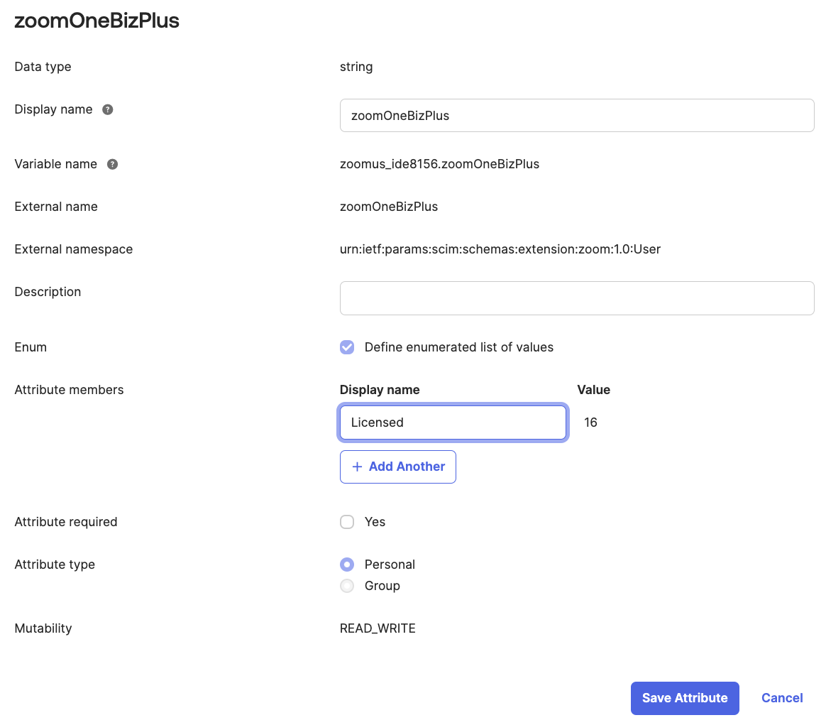Viewport: 826px width, 725px height.
Task: Click the empty Description field
Action: [576, 298]
